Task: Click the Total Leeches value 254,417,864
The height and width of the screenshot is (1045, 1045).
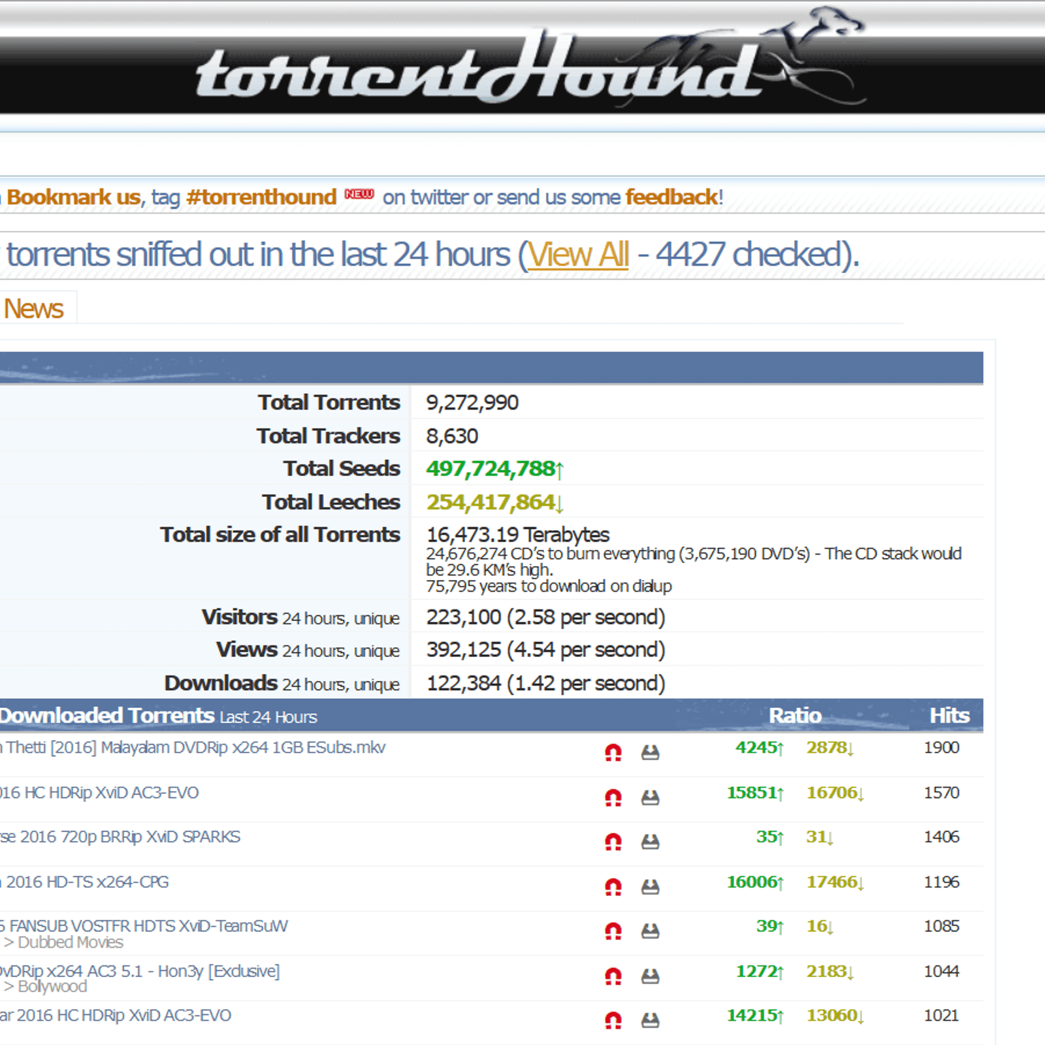Action: (x=494, y=502)
